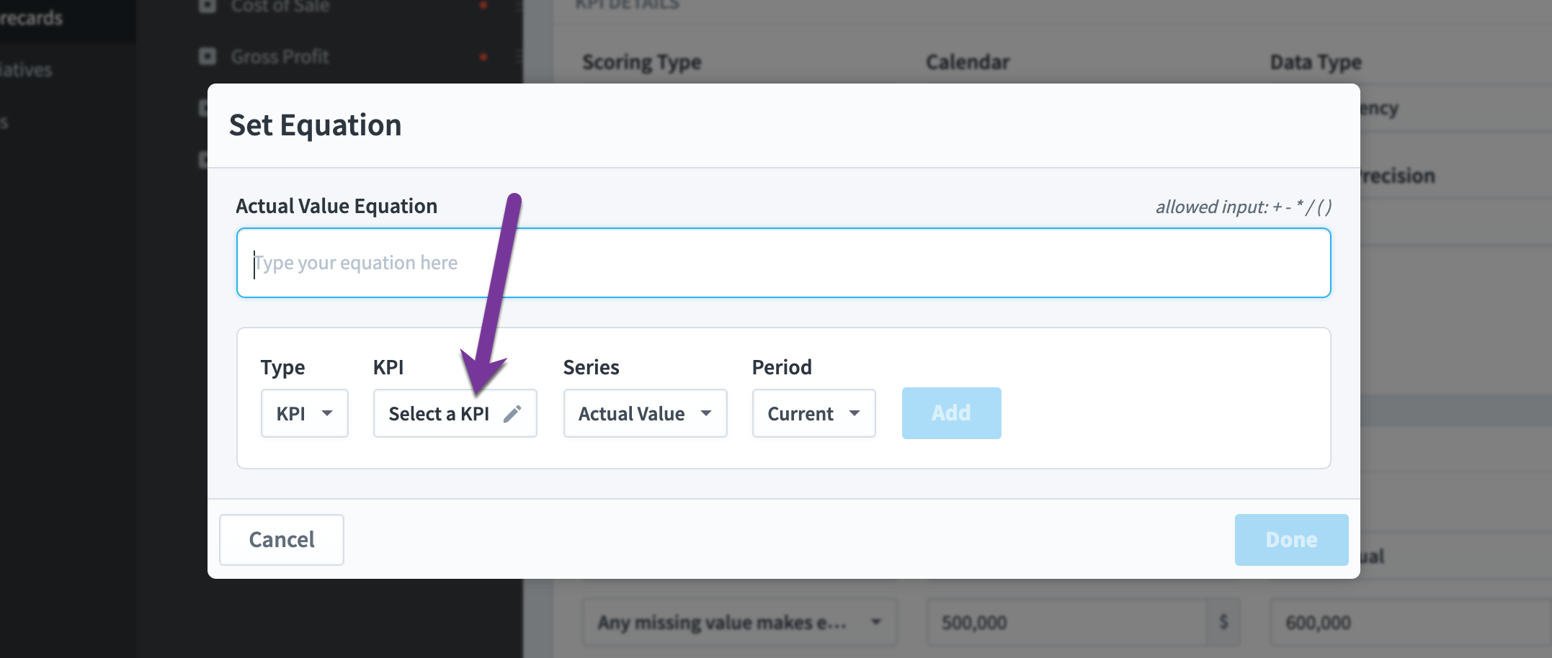Open the Period dropdown showing Current

[x=814, y=413]
